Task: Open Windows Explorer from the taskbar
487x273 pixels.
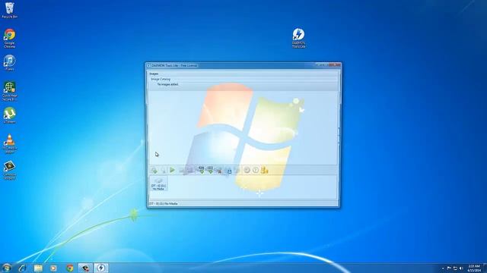Action: tap(38, 268)
